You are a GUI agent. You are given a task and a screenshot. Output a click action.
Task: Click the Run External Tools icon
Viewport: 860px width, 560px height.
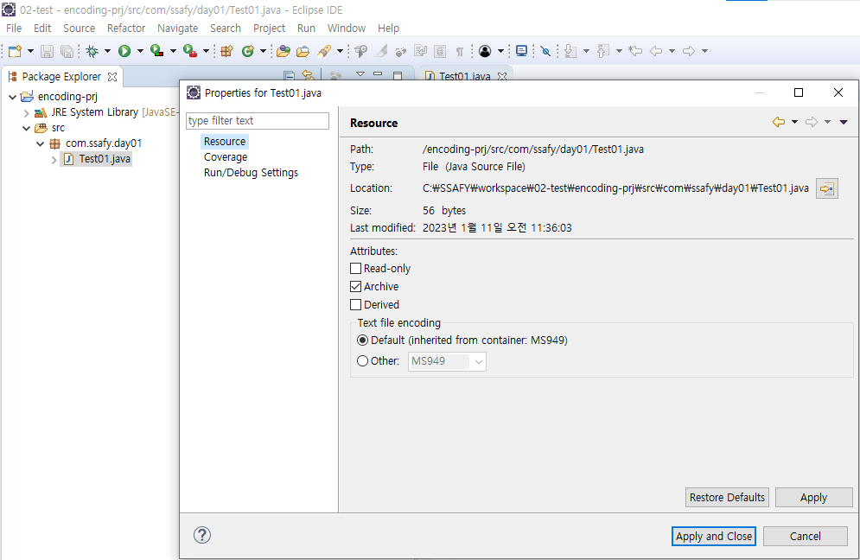(x=190, y=51)
